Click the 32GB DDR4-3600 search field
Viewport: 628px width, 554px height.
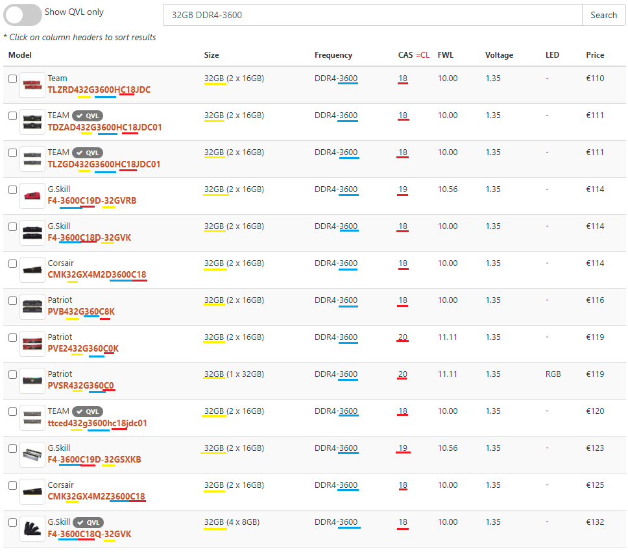[372, 15]
